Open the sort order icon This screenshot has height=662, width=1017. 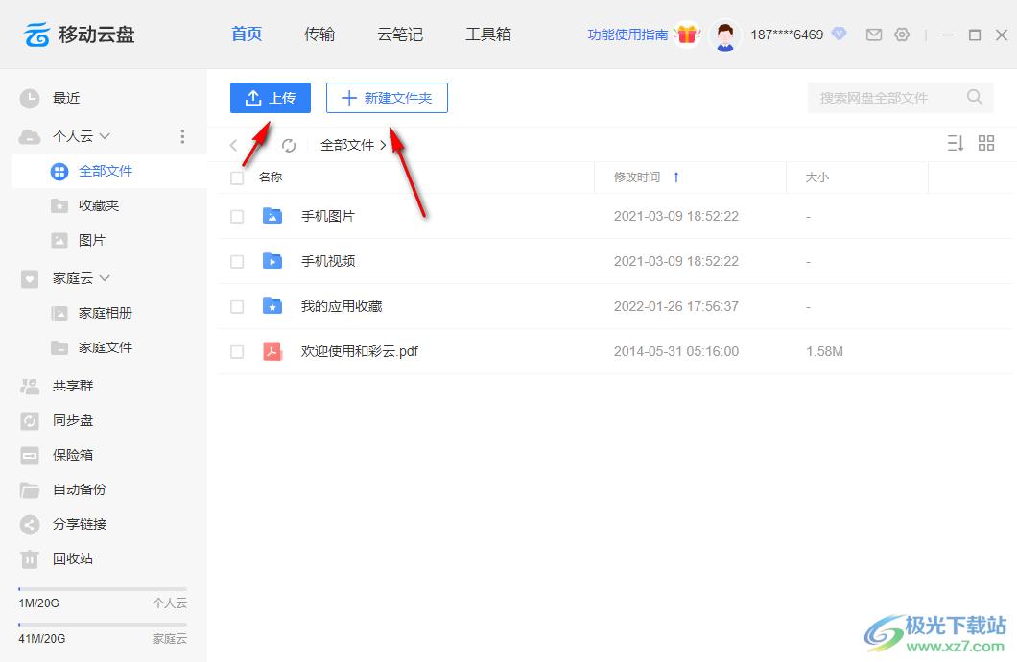955,143
